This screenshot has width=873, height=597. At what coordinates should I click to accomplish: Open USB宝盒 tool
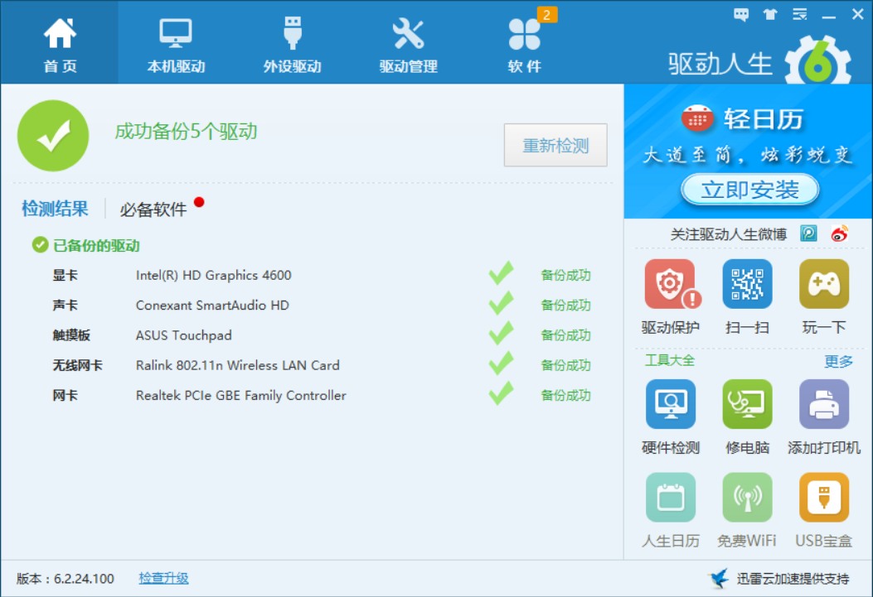(x=824, y=510)
